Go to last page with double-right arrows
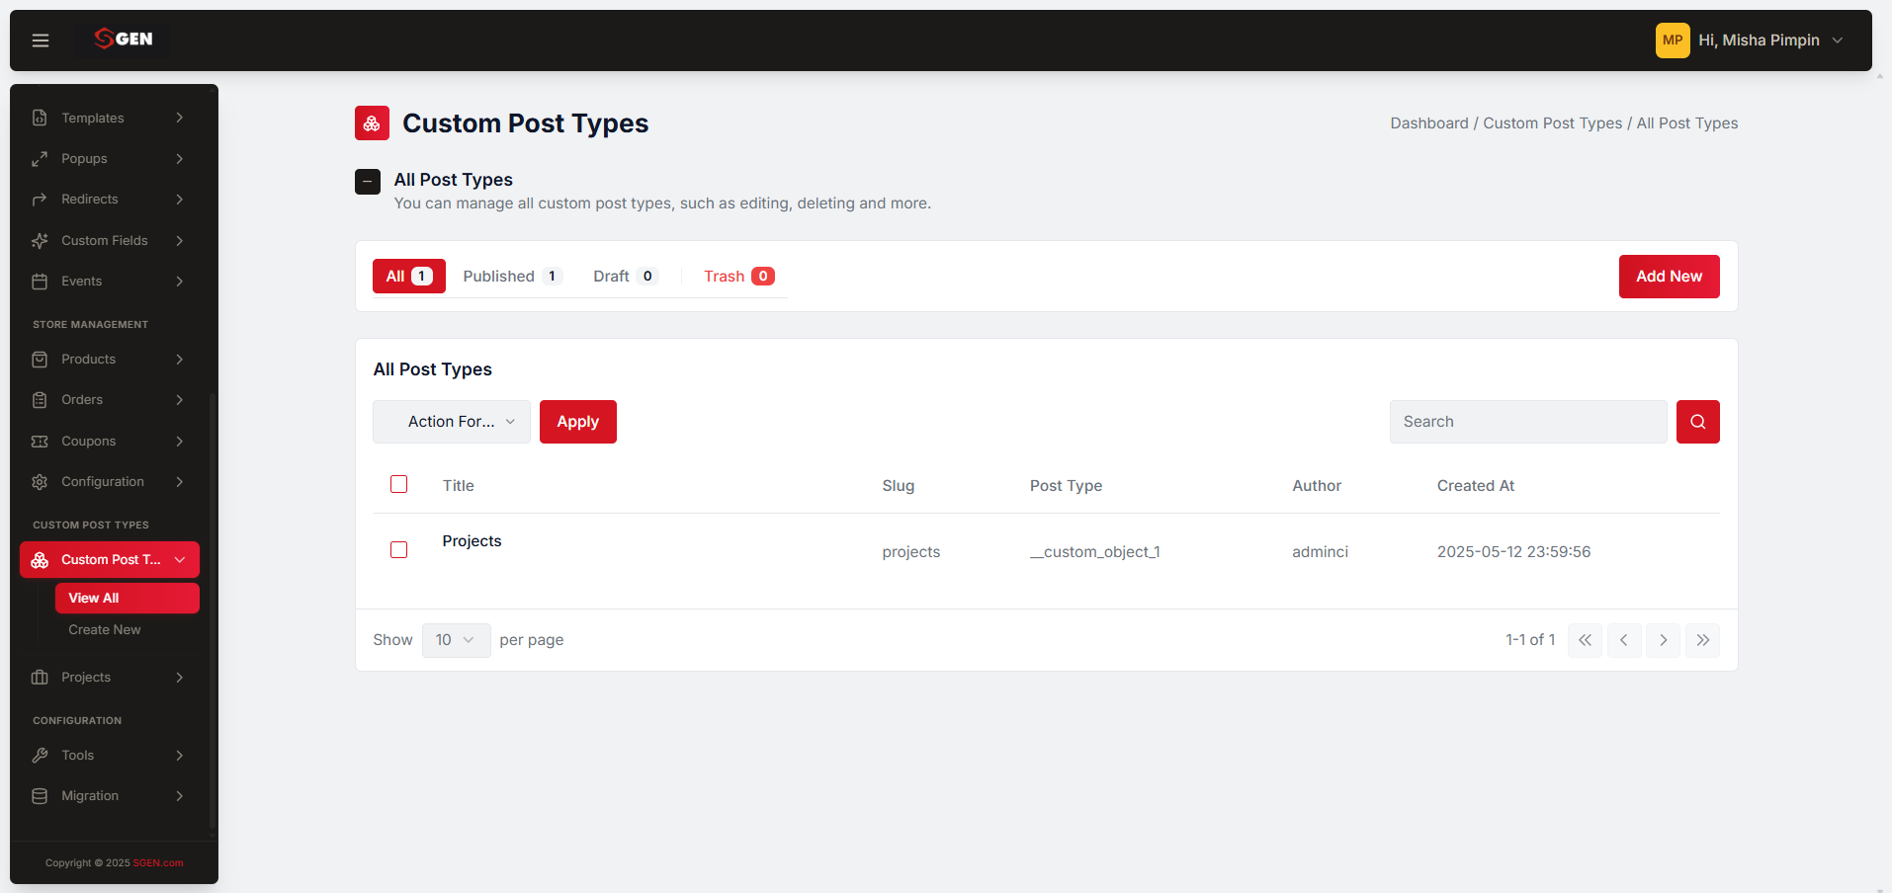Viewport: 1892px width, 893px height. (x=1702, y=640)
